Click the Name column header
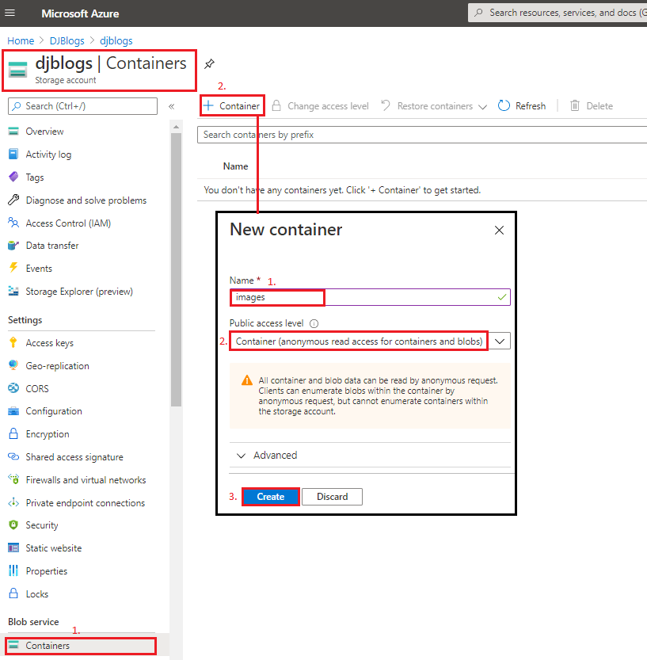Screen dimensions: 647x660 tap(235, 166)
